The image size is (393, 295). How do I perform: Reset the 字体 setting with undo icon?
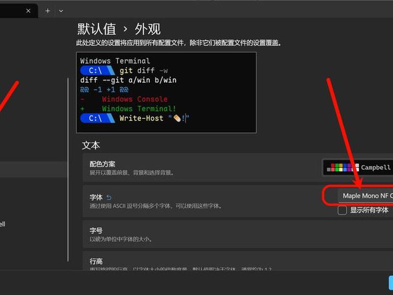click(x=109, y=198)
